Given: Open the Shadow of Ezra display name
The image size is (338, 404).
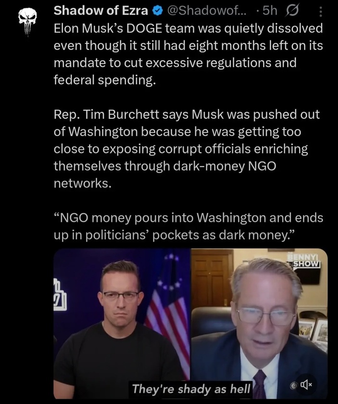Looking at the screenshot, I should pos(101,11).
